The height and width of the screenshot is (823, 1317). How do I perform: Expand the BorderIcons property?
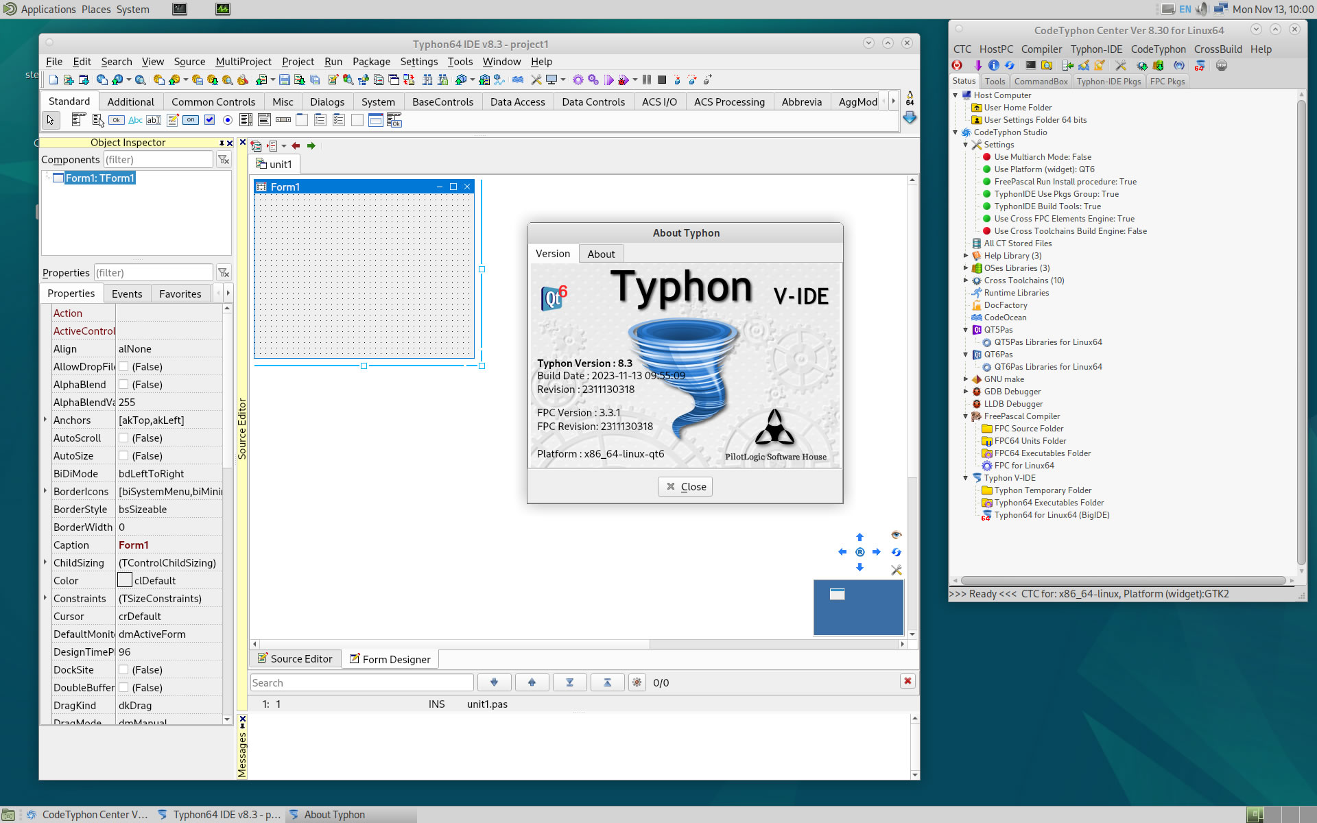click(45, 491)
